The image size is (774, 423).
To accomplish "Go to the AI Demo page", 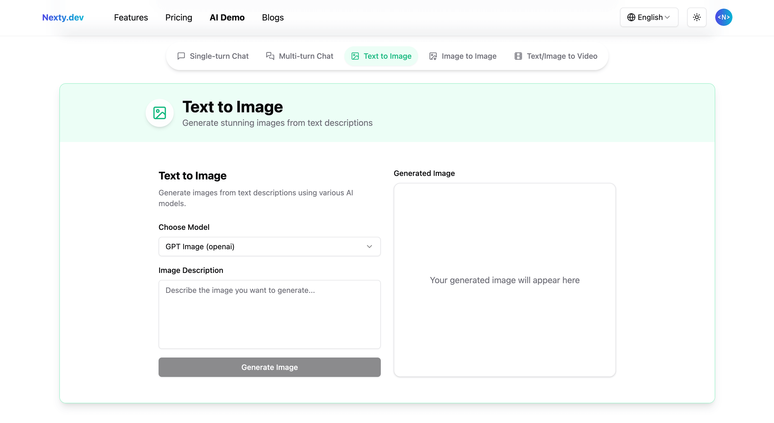I will coord(227,18).
